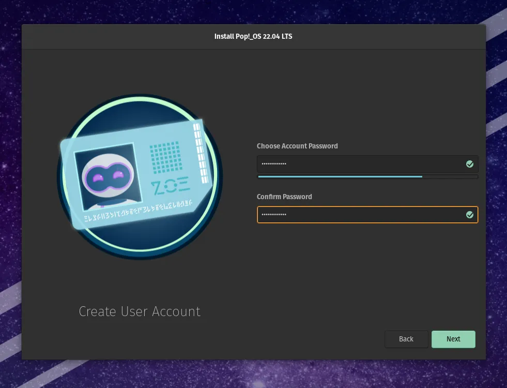Image resolution: width=507 pixels, height=388 pixels.
Task: Click the unfilled end of the strength bar
Action: click(x=450, y=176)
